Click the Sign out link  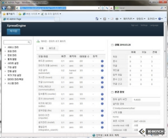click(x=135, y=25)
